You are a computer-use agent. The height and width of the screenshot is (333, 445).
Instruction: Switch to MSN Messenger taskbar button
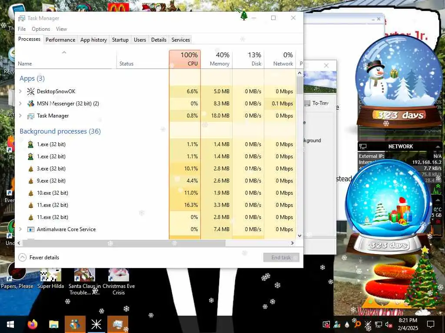(x=75, y=324)
